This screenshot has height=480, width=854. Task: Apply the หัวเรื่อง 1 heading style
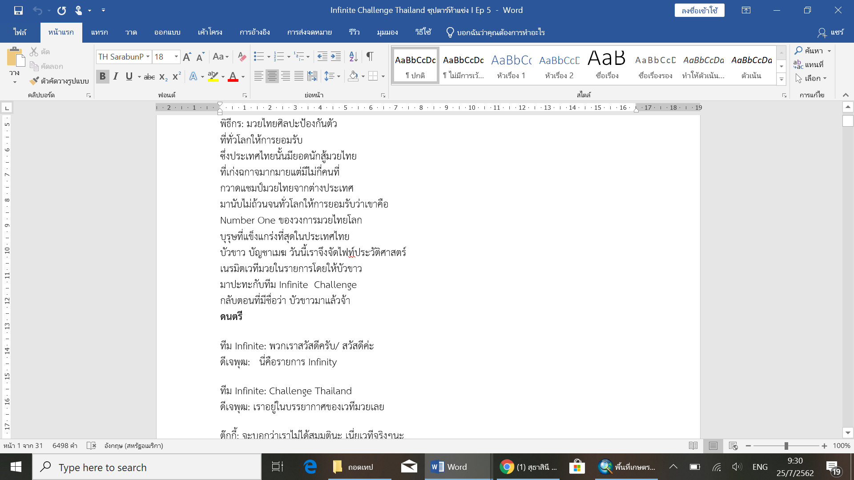[511, 65]
